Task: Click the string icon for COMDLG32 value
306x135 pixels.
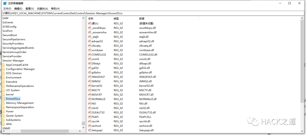Action: click(x=90, y=55)
